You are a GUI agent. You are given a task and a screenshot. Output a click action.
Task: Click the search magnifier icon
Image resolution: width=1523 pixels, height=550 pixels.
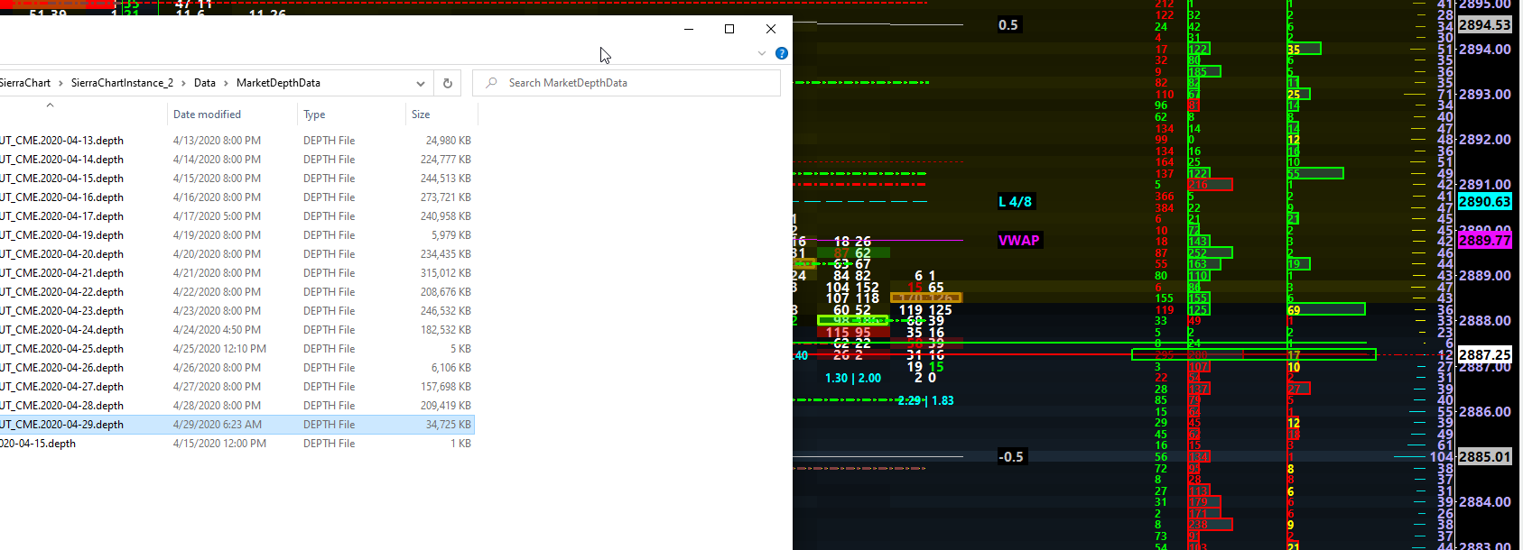click(491, 83)
